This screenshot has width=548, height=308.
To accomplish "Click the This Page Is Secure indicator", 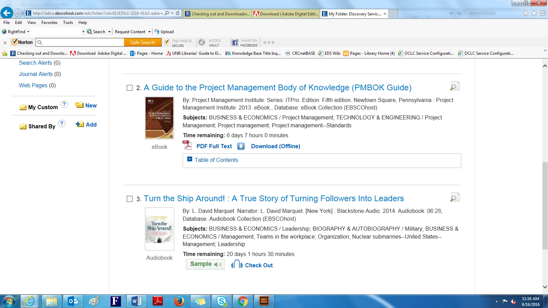I will pos(177,43).
